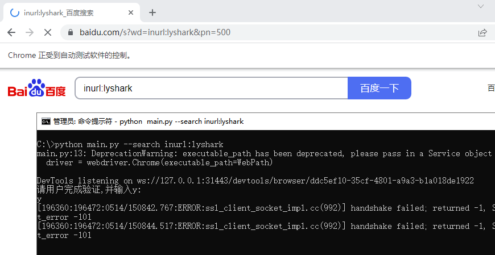
Task: Open the tab search chevron at top right
Action: [x=481, y=6]
